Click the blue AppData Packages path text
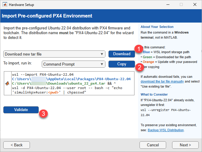The width and height of the screenshot is (202, 152). click(71, 79)
